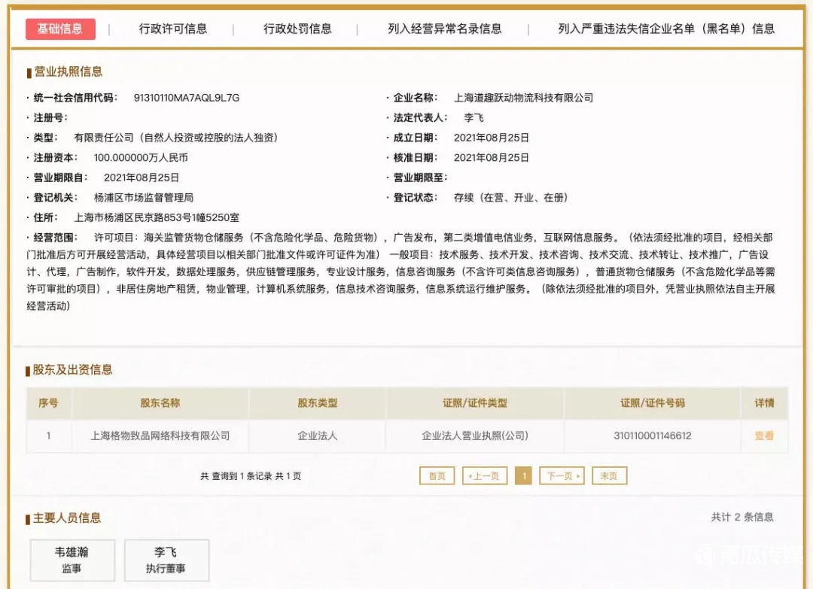Click address 上海市杨浦区民京路853号1幢5250室
This screenshot has width=813, height=589.
click(157, 218)
